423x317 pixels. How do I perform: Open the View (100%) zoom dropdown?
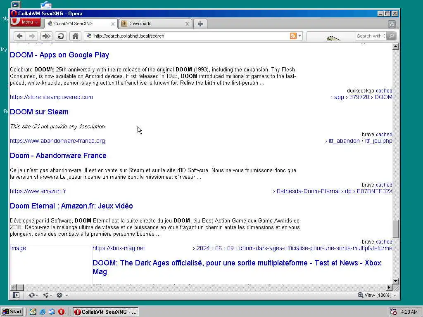coord(380,295)
